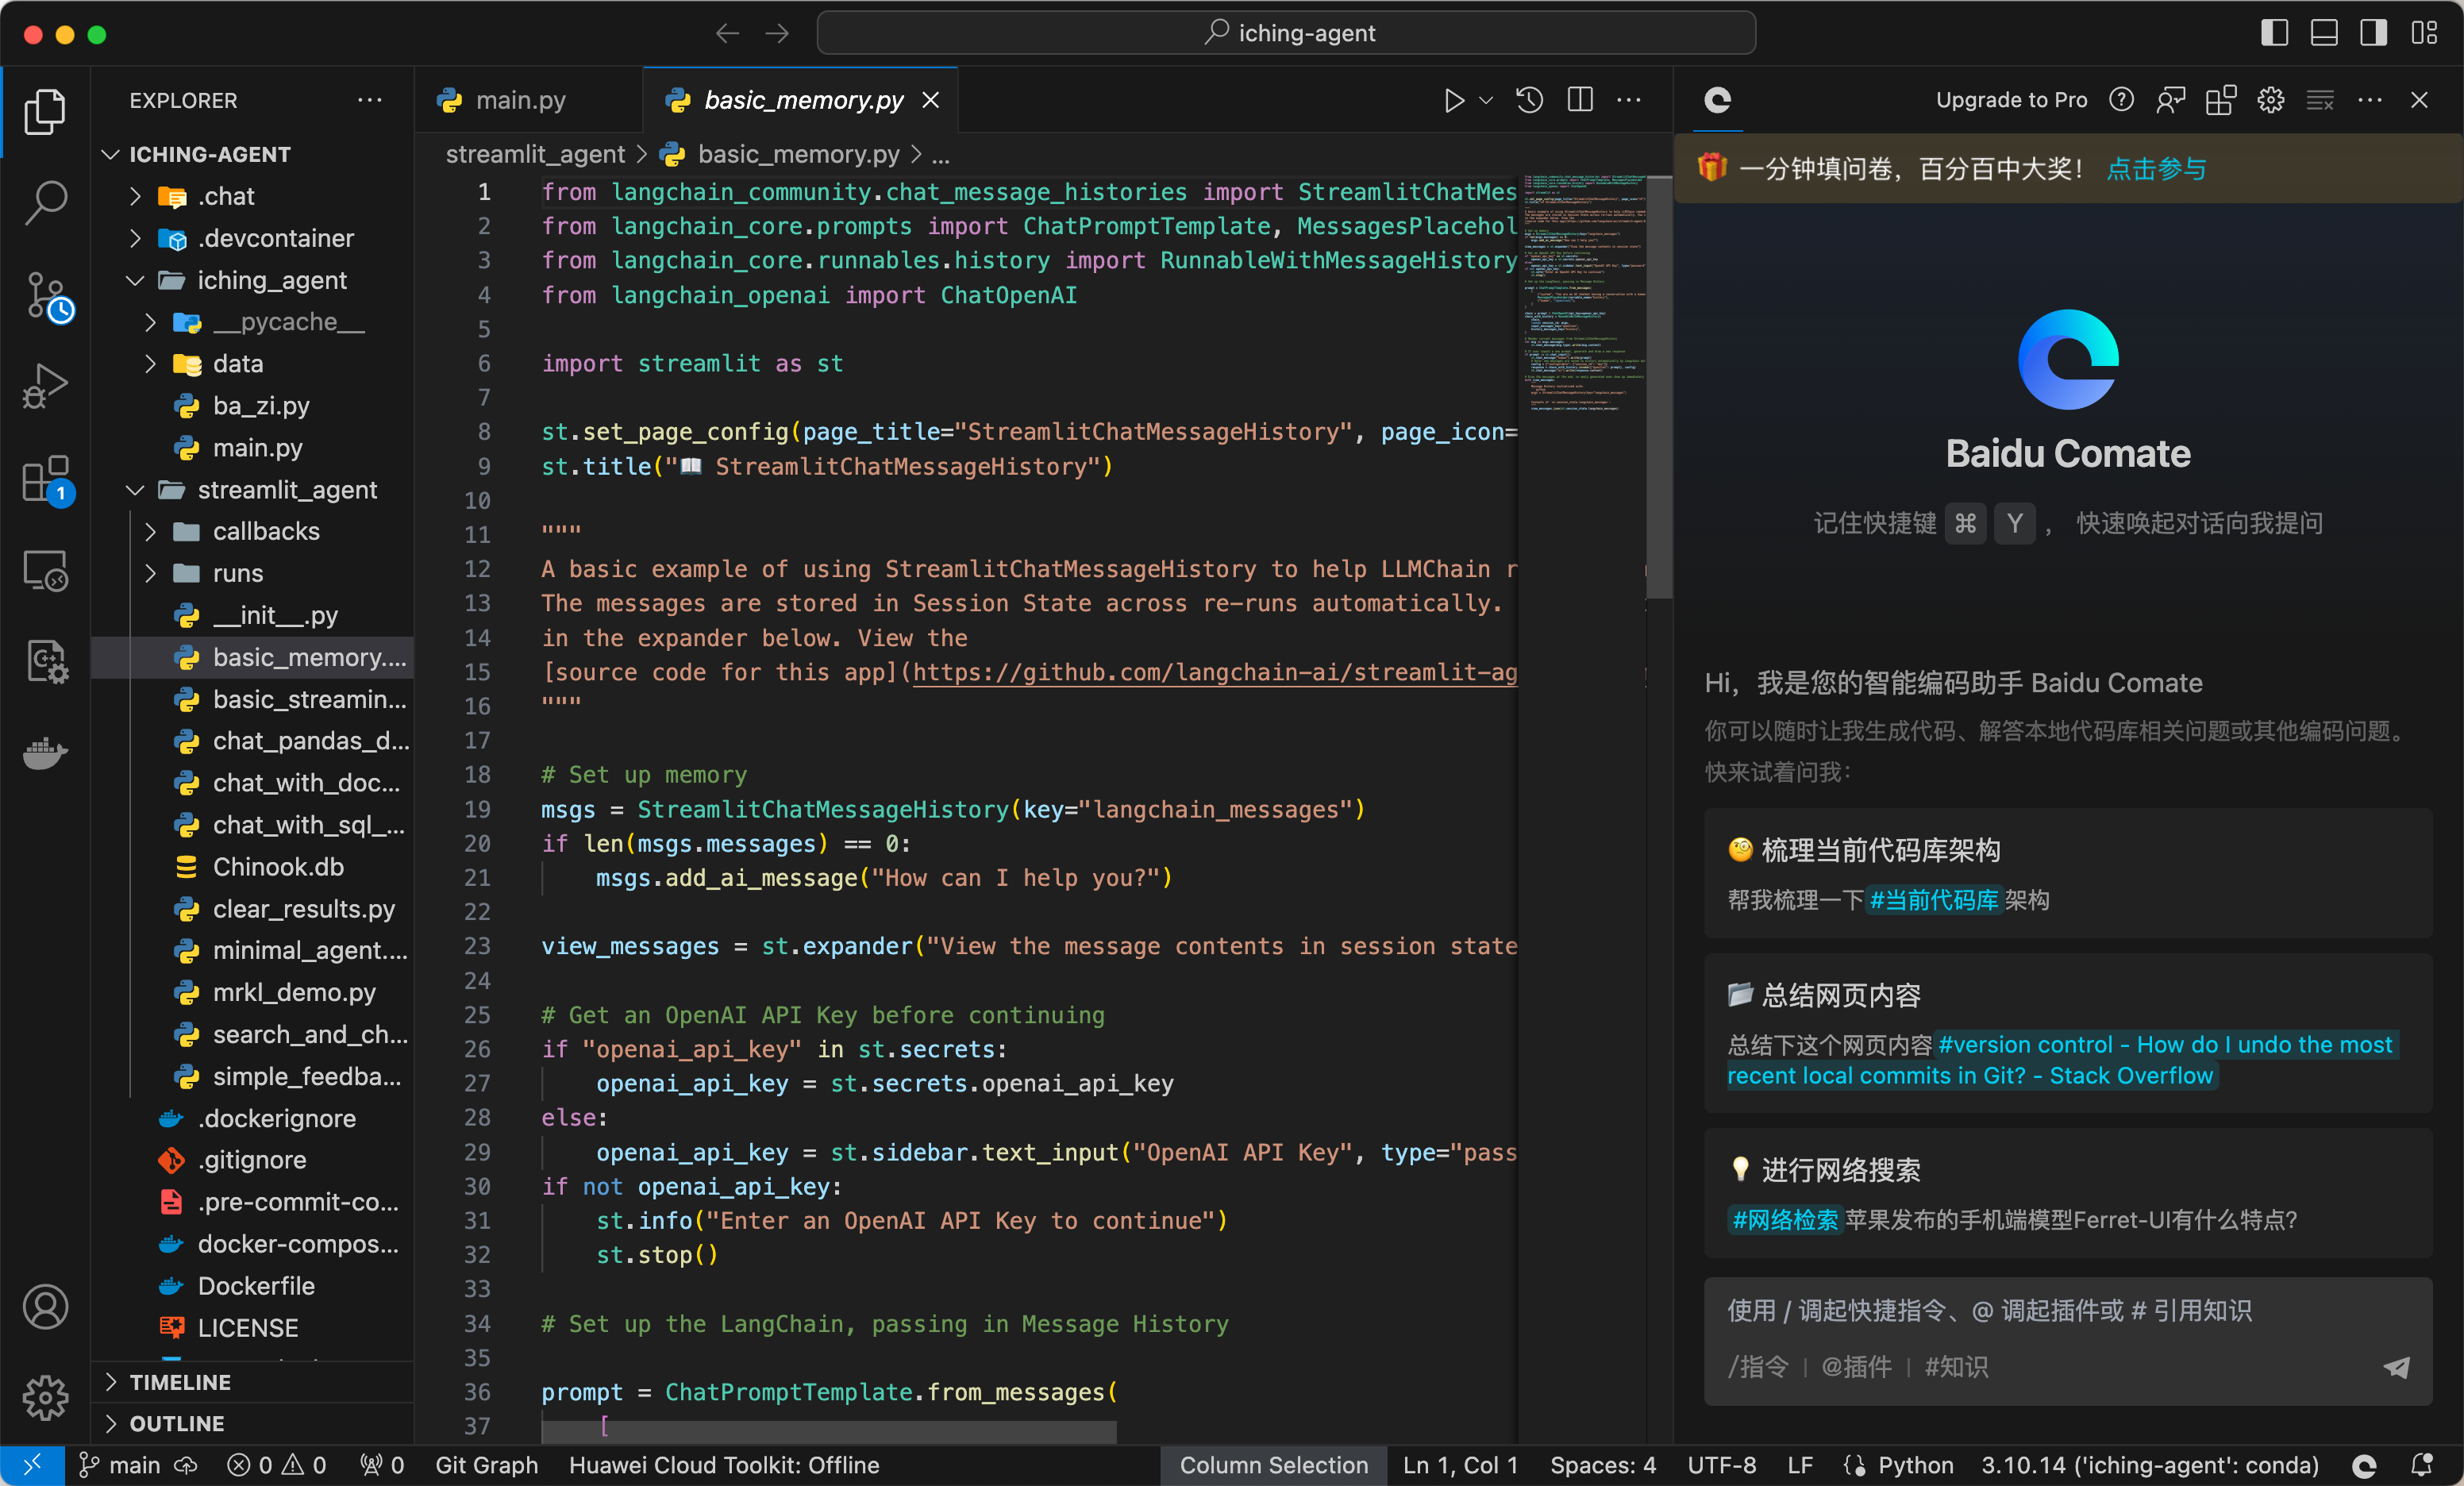Open mrkl_demo.py in the file tree

point(252,992)
